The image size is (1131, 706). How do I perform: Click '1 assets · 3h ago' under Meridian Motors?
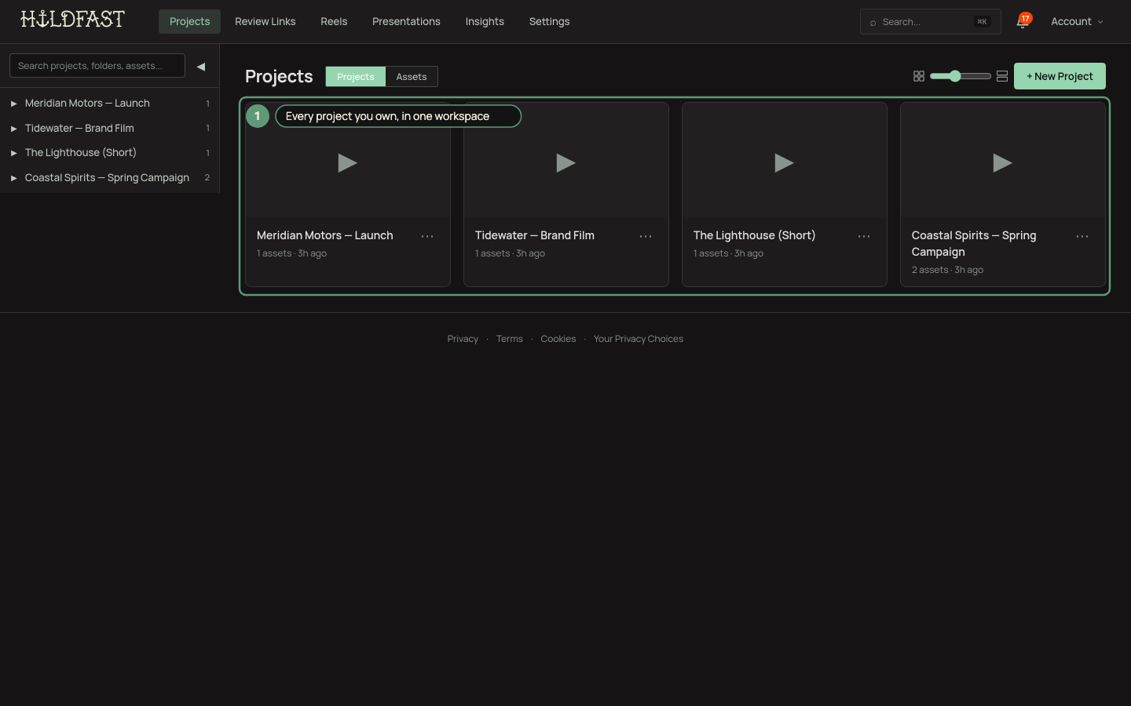point(291,253)
